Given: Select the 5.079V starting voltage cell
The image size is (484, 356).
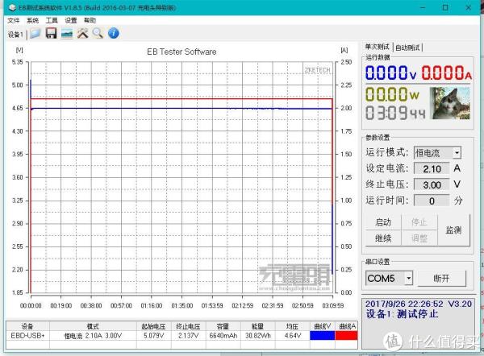Looking at the screenshot, I should pos(154,336).
